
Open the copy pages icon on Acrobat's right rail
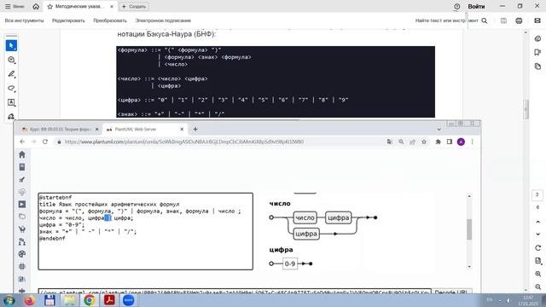[x=537, y=67]
